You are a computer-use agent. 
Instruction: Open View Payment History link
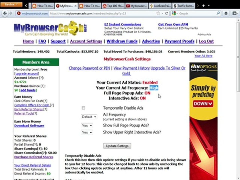pos(132,68)
